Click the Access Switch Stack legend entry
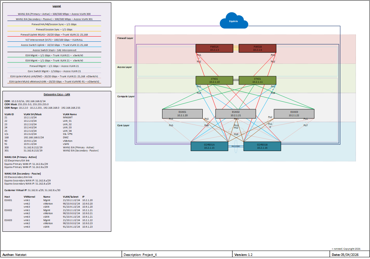 pyautogui.click(x=54, y=50)
